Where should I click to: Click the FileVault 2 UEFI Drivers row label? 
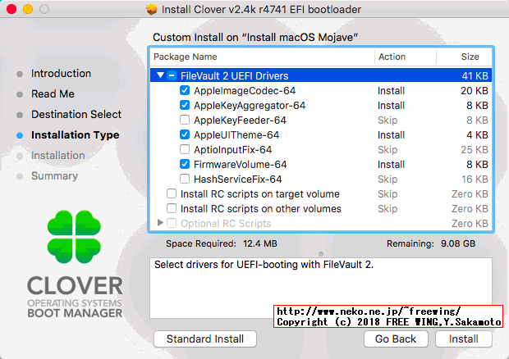pyautogui.click(x=234, y=76)
